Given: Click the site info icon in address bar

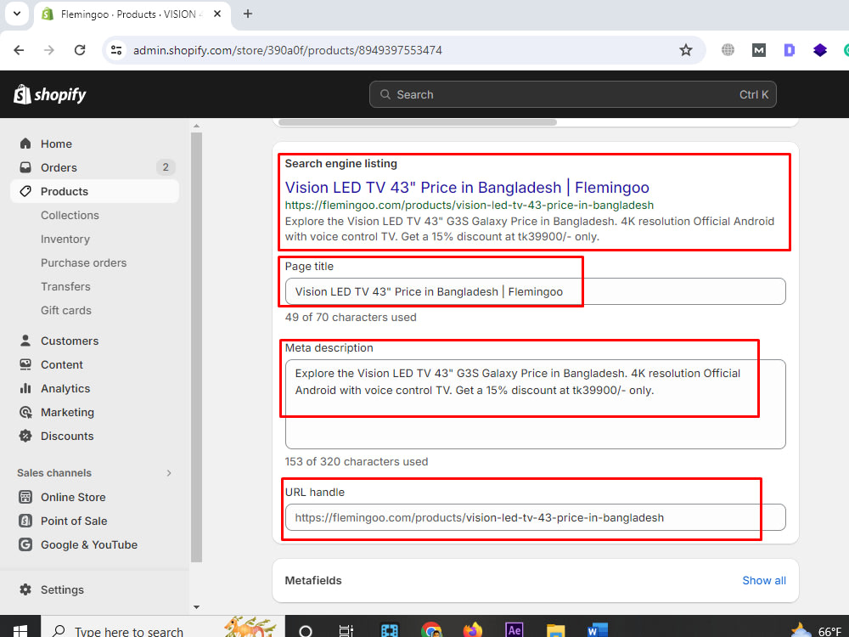Looking at the screenshot, I should pos(115,50).
